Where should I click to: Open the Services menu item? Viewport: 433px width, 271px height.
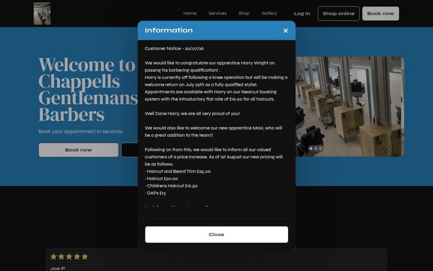(217, 13)
